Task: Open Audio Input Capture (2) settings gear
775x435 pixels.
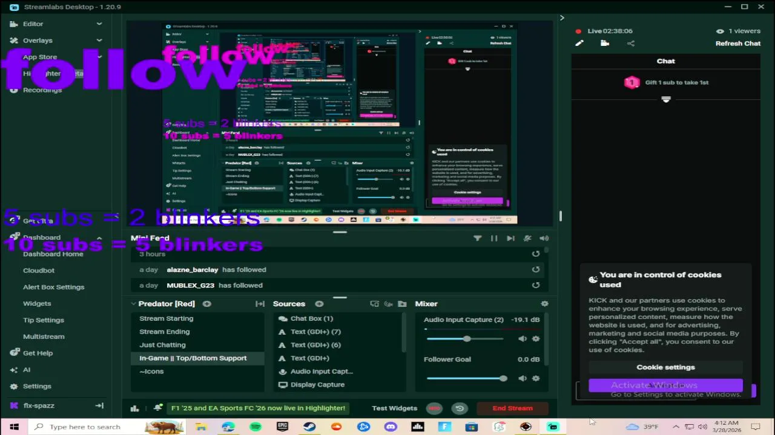Action: coord(536,339)
